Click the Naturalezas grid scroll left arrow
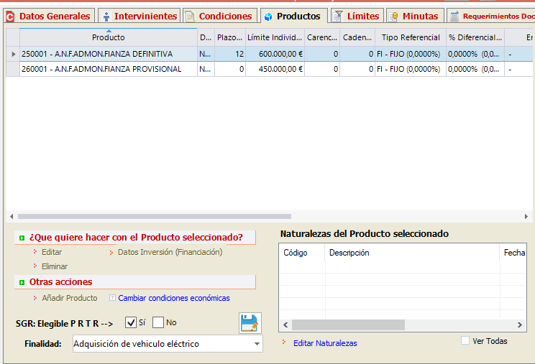This screenshot has height=364, width=535. [x=285, y=325]
